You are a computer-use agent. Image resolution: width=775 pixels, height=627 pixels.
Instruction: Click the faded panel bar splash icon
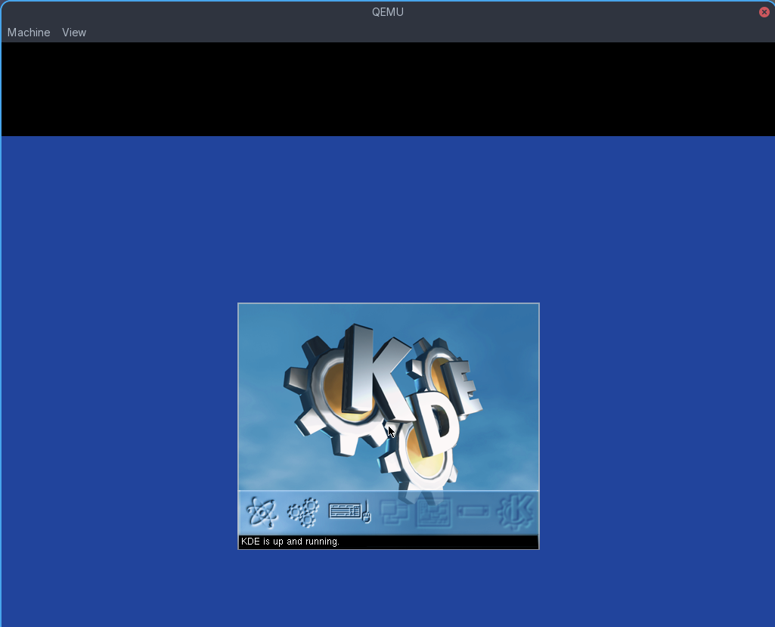[x=473, y=511]
